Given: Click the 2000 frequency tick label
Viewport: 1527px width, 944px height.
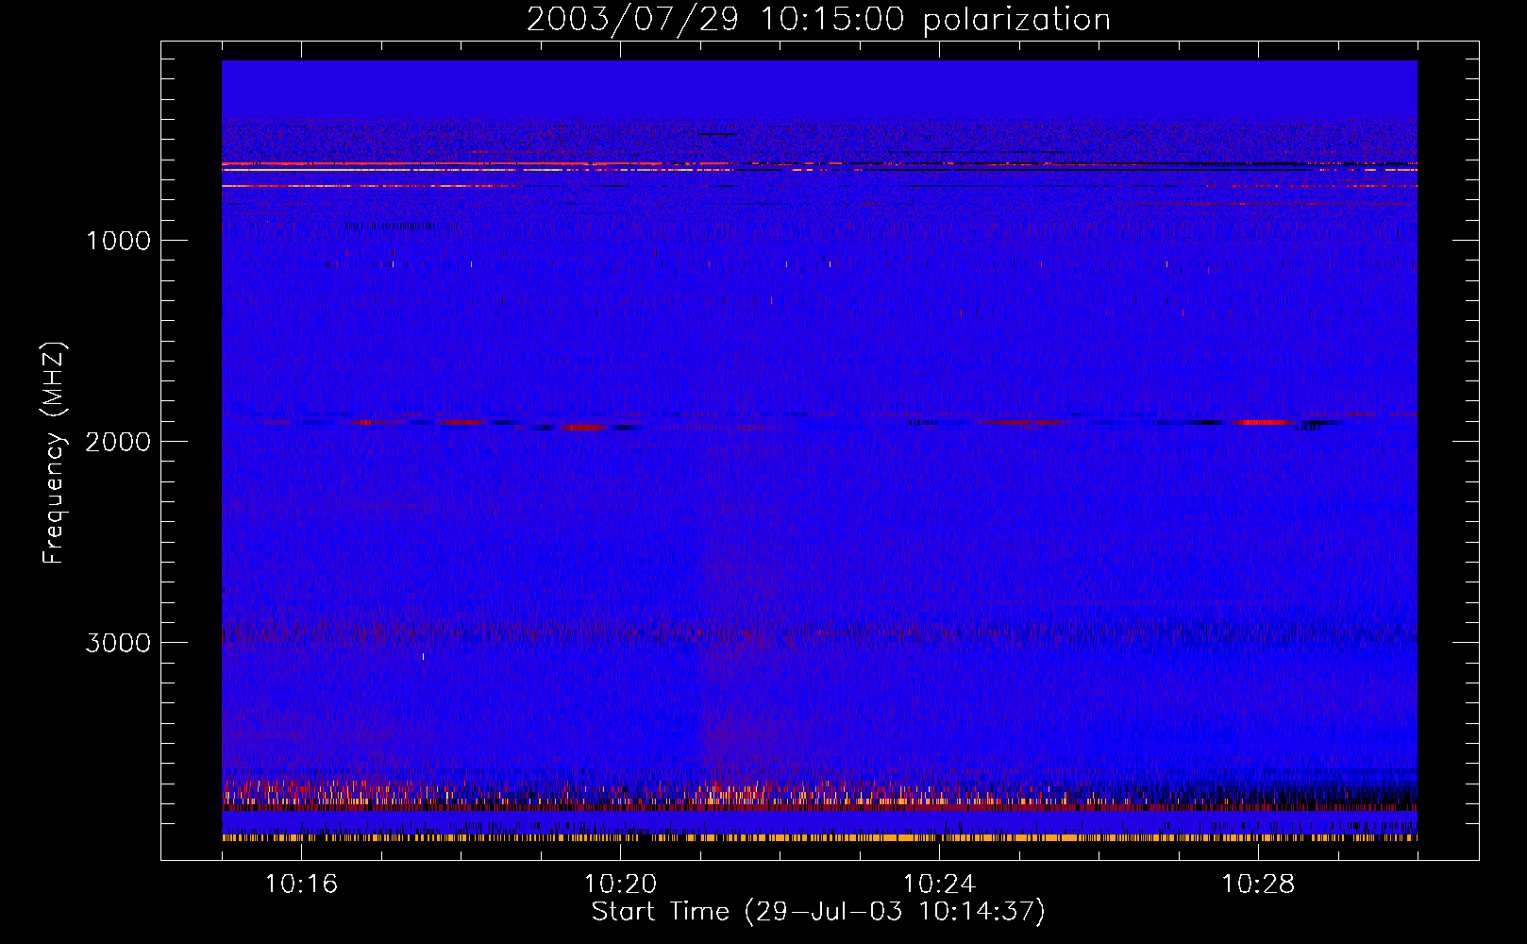Looking at the screenshot, I should click(118, 442).
